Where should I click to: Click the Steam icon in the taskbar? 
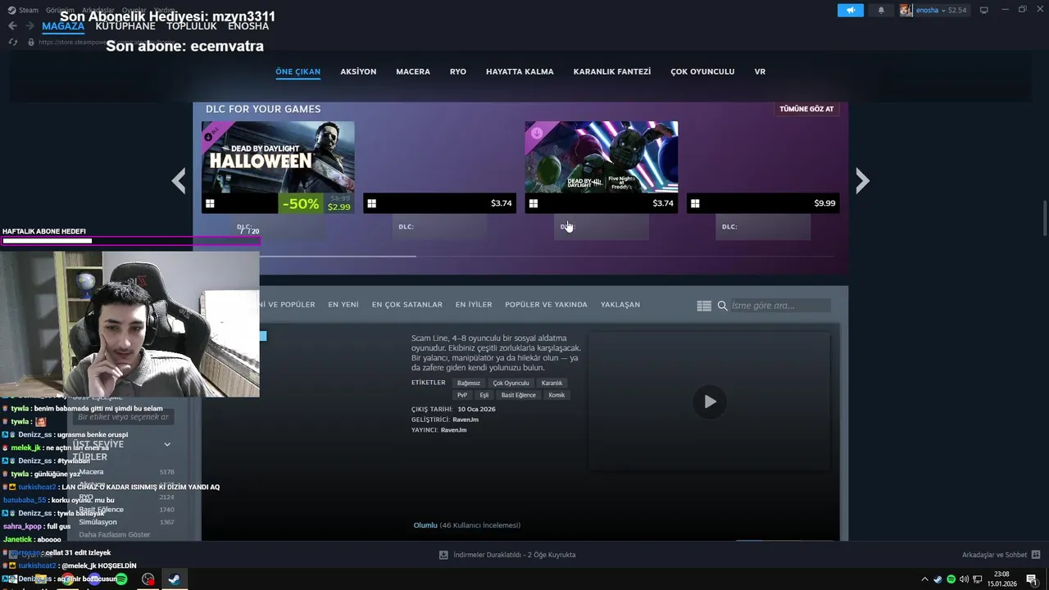(x=174, y=579)
